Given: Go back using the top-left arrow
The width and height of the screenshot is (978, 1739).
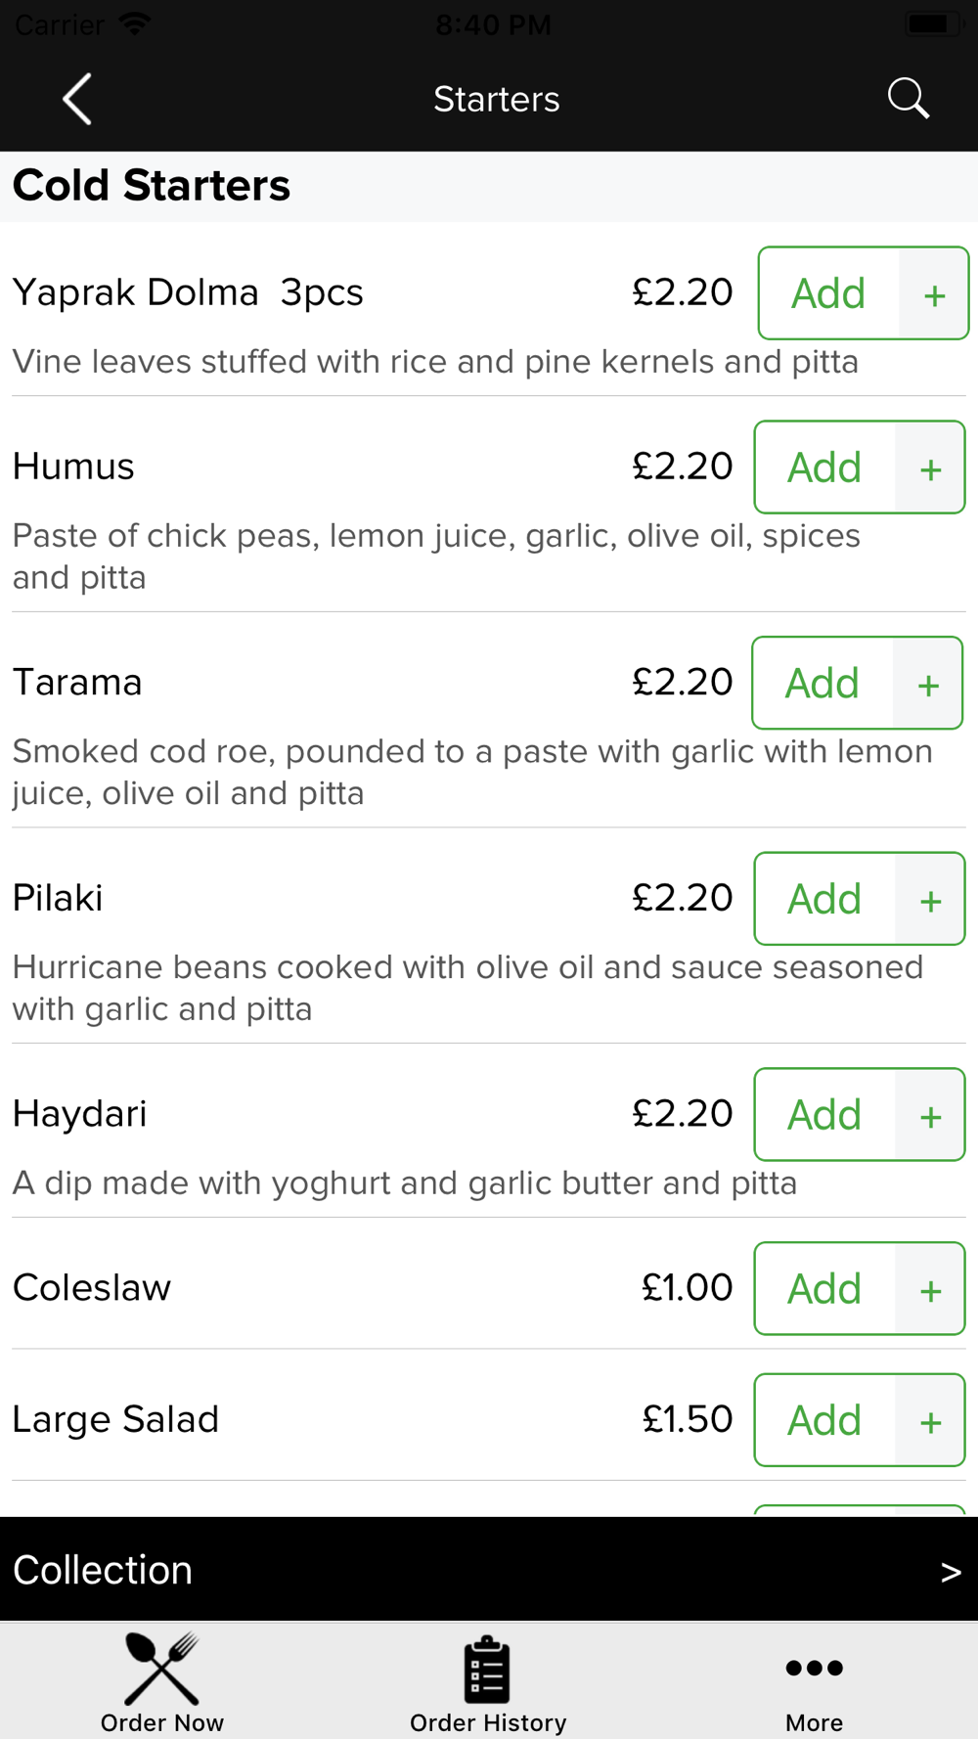Looking at the screenshot, I should pos(77,99).
